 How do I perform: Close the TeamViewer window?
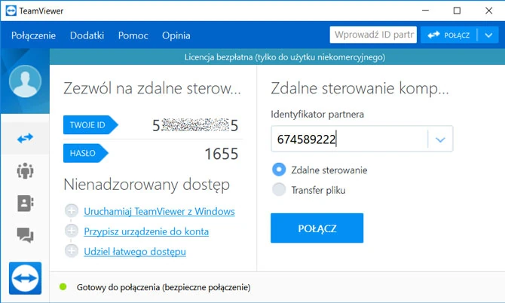(x=488, y=11)
